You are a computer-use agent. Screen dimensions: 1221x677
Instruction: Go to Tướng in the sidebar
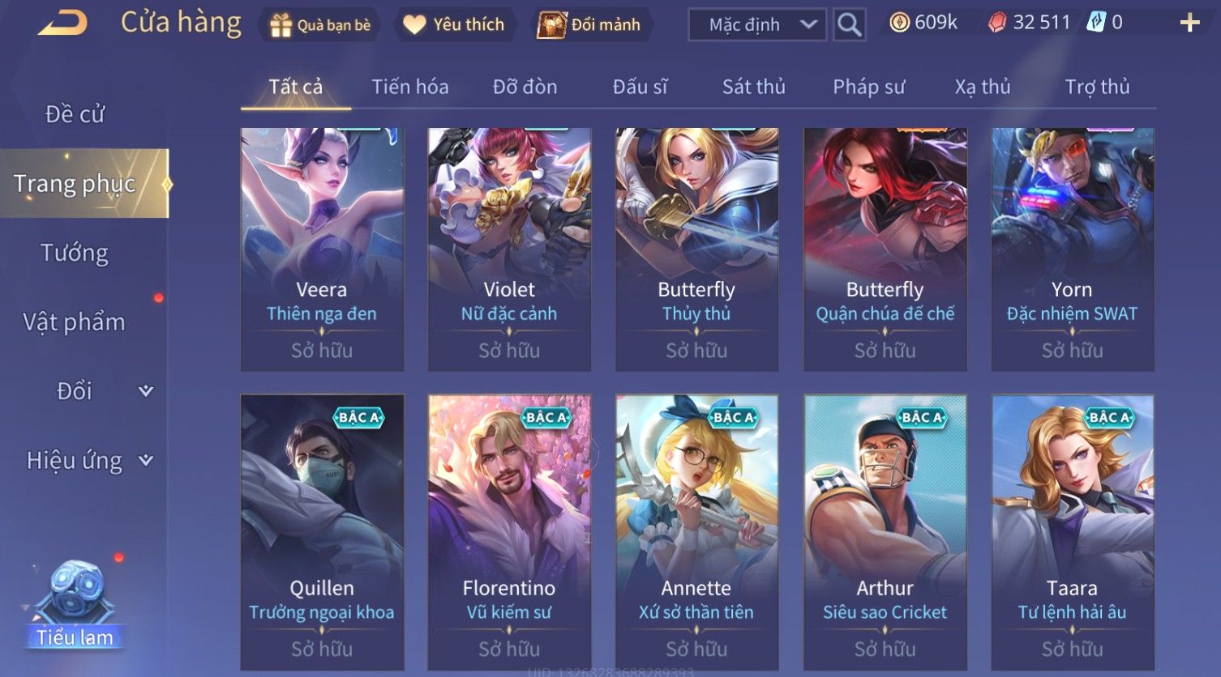tap(75, 253)
